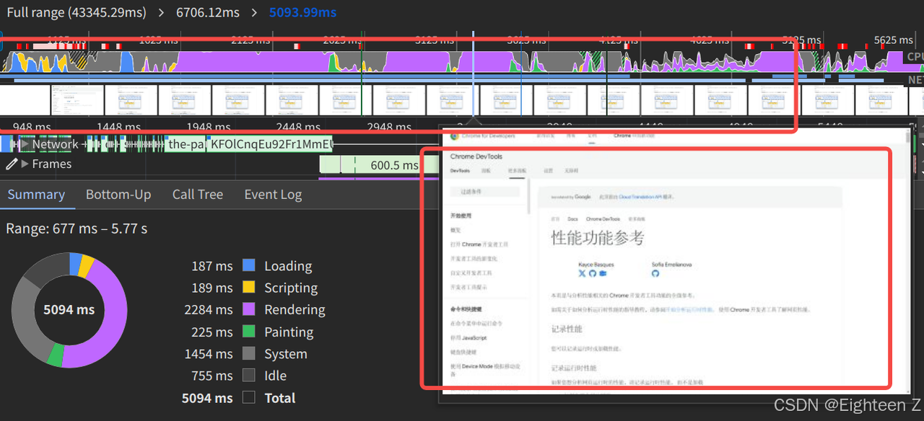The width and height of the screenshot is (924, 421).
Task: Click the Chrome DevTools title in the screenshot preview
Action: click(x=476, y=156)
